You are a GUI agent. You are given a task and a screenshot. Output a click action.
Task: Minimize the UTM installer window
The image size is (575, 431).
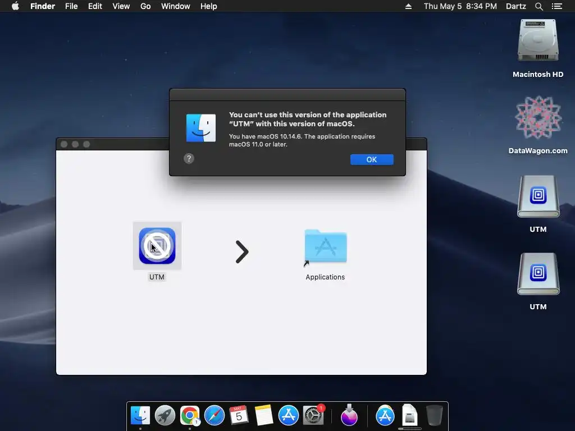75,144
